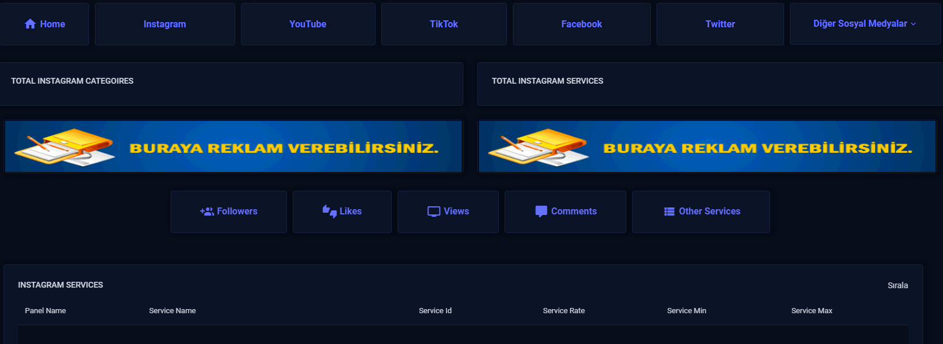Click the Likes thumbs icon

click(329, 212)
